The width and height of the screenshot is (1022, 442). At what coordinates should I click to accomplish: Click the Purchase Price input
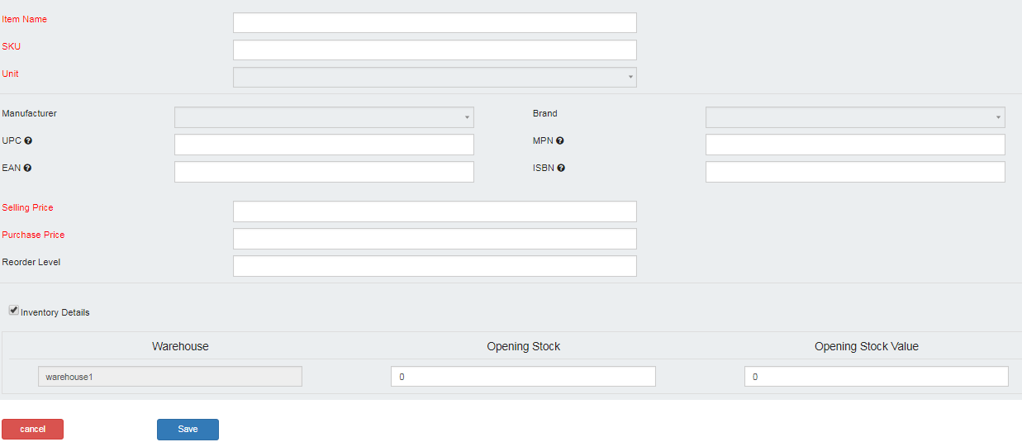click(x=435, y=239)
